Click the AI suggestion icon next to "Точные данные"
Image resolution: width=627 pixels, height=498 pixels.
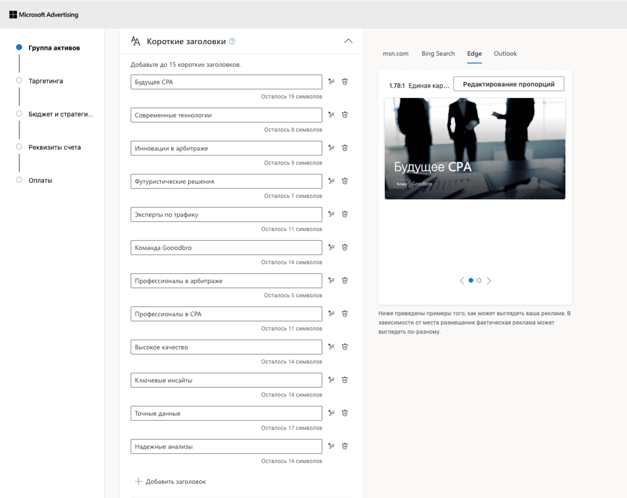click(x=331, y=413)
